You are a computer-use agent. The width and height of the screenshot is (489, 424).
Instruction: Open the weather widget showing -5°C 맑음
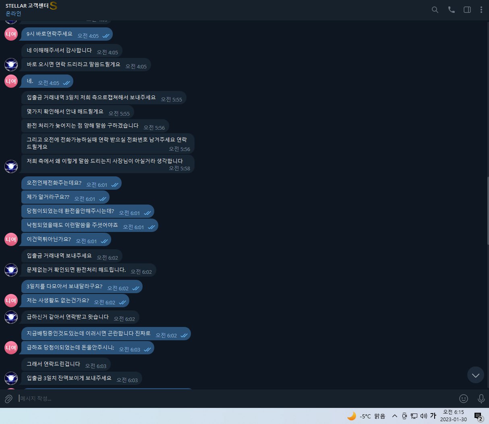click(x=366, y=416)
